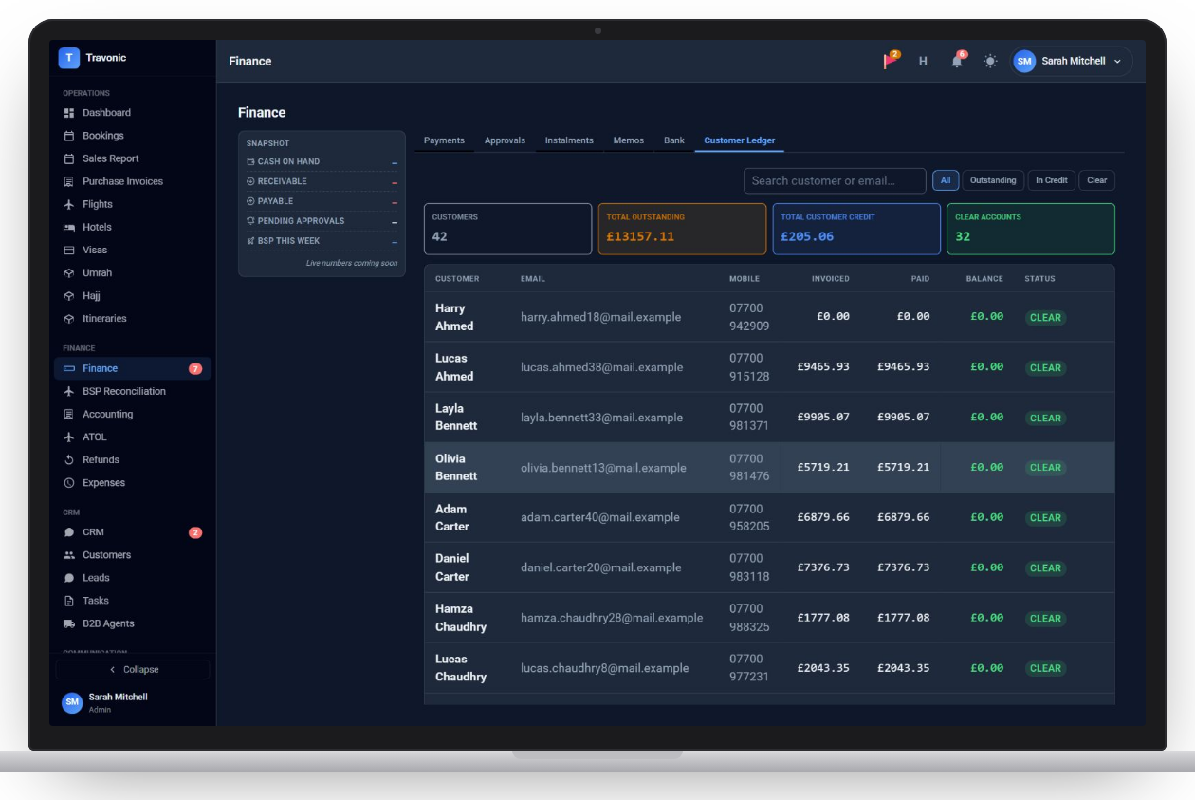Screen dimensions: 1195x800
Task: Click the Pending Approvals snapshot row
Action: pos(322,221)
